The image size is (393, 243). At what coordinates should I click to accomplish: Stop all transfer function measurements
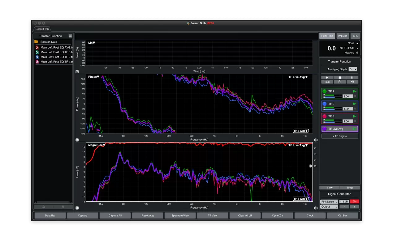tap(339, 78)
